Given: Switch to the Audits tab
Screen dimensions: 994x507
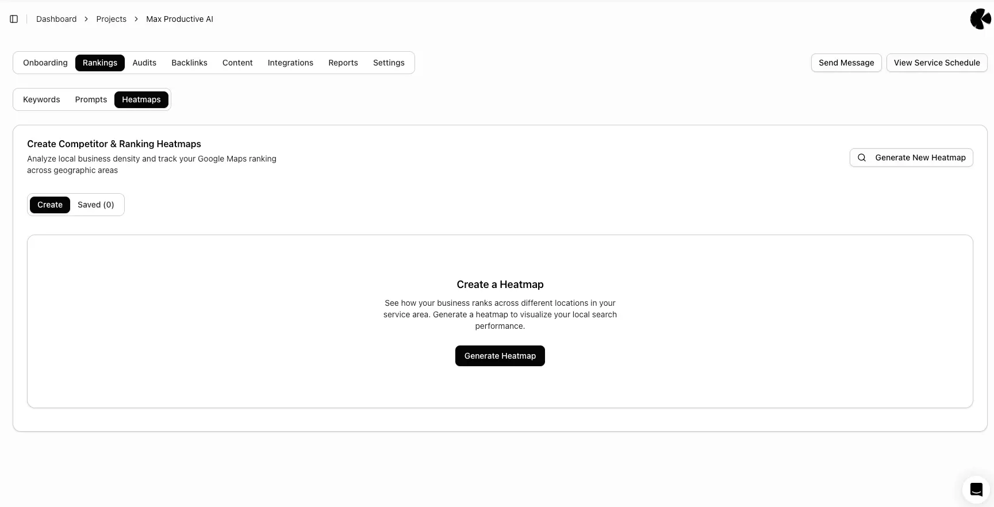Looking at the screenshot, I should point(144,63).
